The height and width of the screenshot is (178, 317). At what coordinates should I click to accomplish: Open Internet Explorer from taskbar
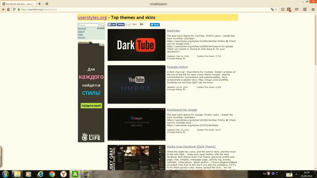40,174
